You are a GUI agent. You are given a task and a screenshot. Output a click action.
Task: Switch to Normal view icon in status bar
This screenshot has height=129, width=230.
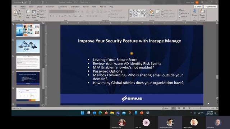click(x=173, y=108)
